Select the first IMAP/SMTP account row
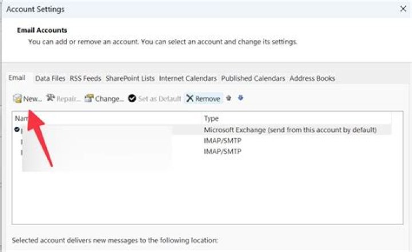412x252 pixels. (x=203, y=141)
